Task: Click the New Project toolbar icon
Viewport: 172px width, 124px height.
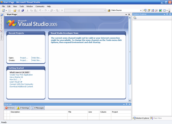Action: pyautogui.click(x=3, y=10)
